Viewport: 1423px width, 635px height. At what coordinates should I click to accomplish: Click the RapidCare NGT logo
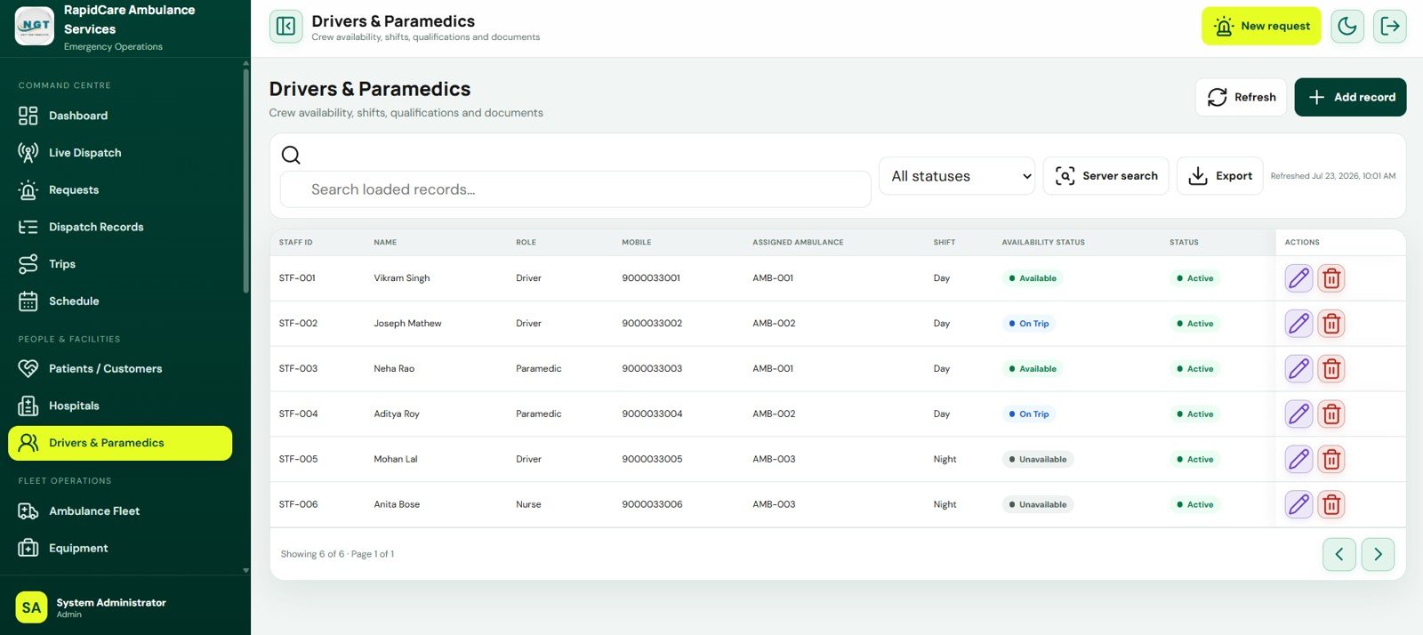point(35,26)
